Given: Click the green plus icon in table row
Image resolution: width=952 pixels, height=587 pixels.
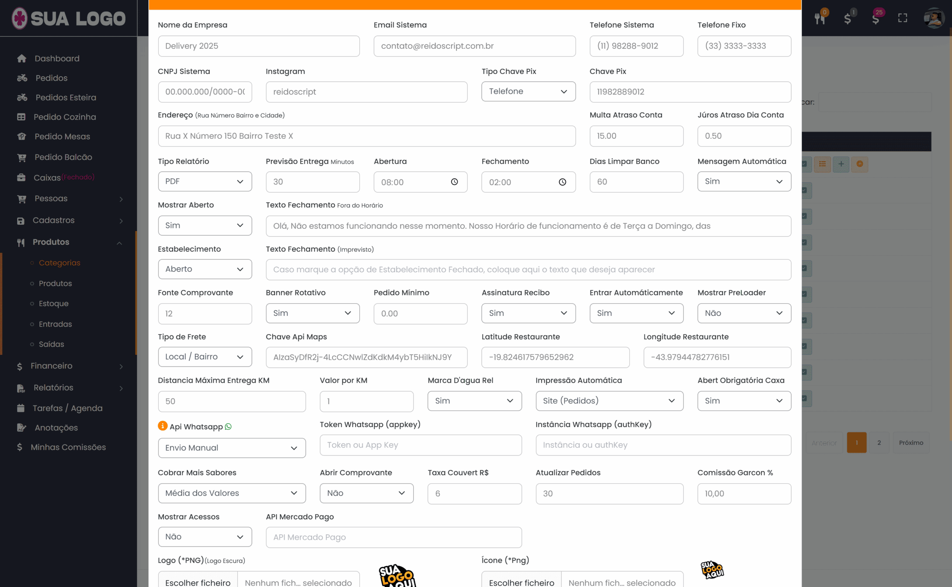Looking at the screenshot, I should [x=841, y=164].
